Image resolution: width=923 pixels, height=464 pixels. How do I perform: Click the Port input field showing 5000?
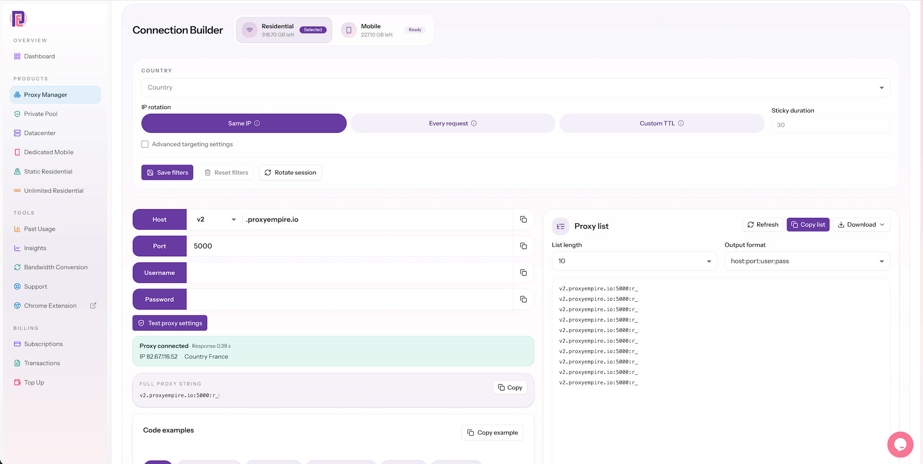point(350,246)
